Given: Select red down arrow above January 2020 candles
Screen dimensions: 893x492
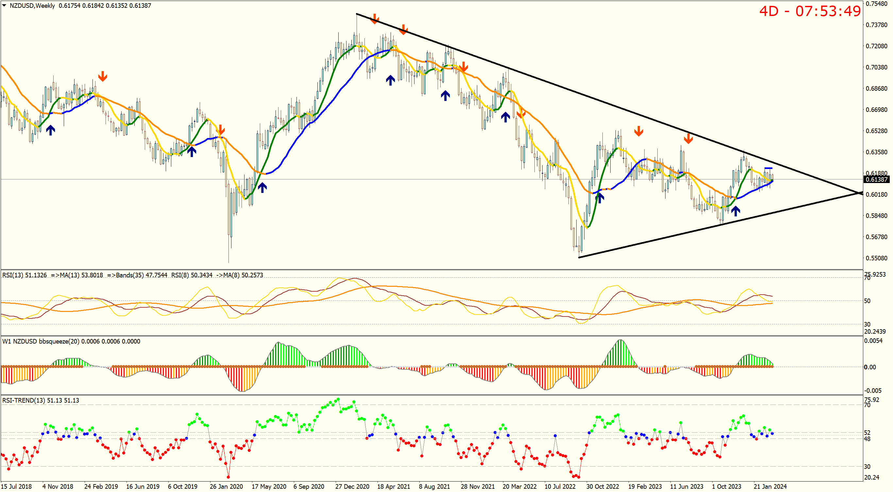Looking at the screenshot, I should point(221,130).
